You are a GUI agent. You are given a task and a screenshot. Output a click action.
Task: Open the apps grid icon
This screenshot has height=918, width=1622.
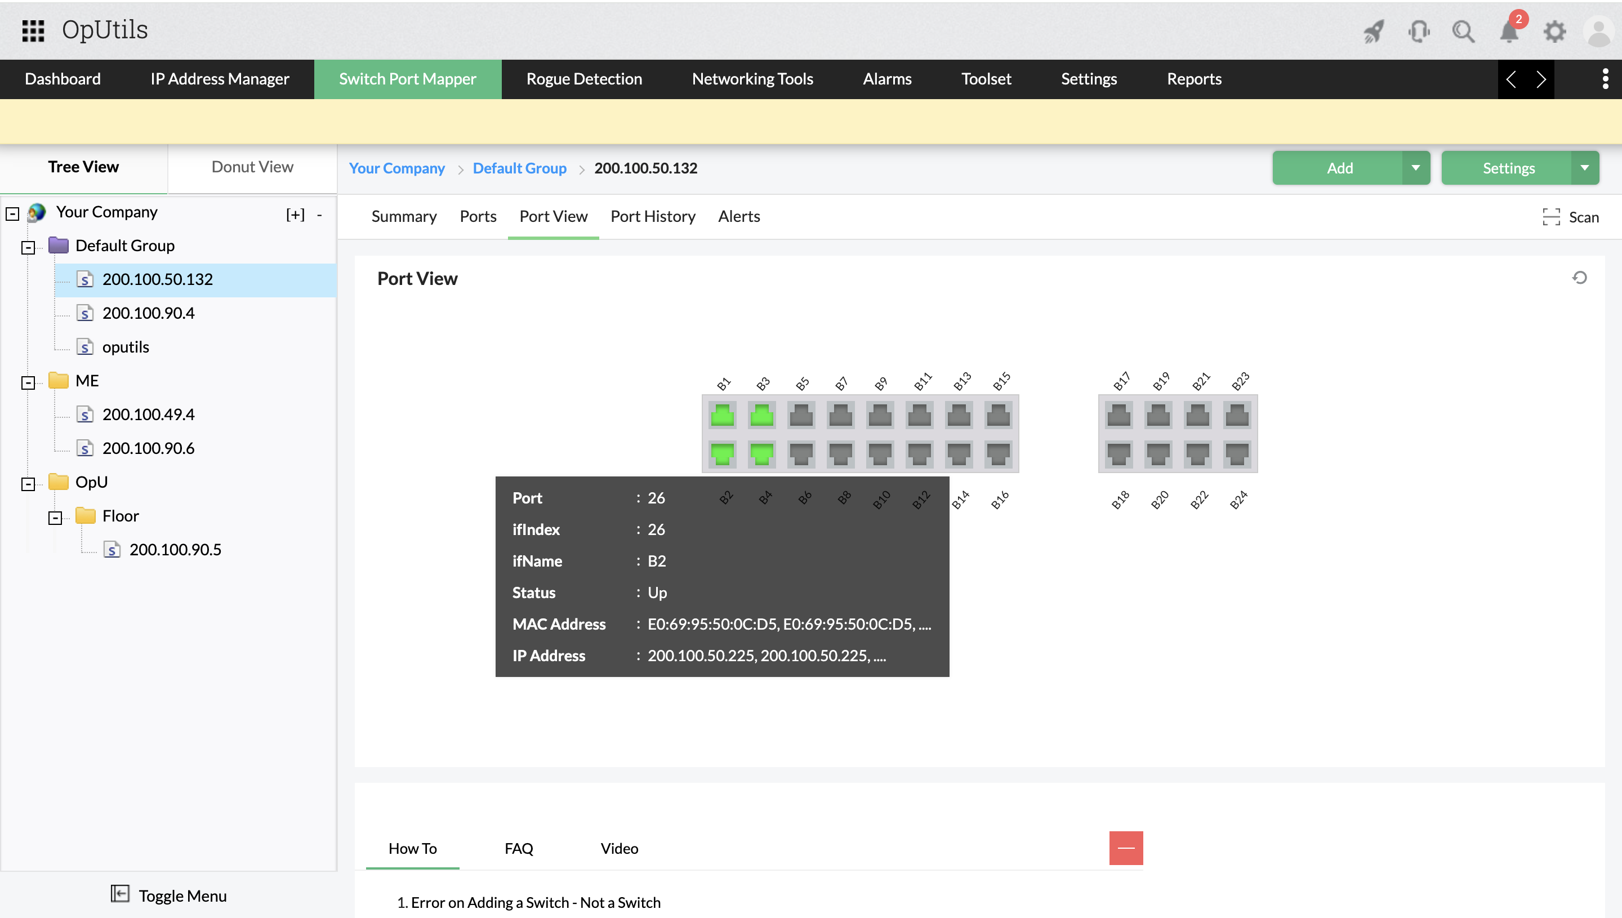point(33,30)
